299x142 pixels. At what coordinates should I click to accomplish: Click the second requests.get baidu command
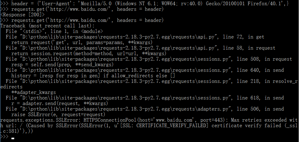pos(87,20)
